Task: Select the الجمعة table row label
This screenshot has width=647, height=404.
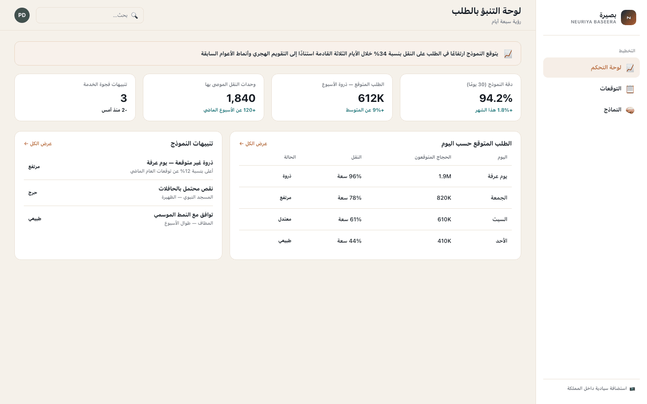Action: click(499, 198)
